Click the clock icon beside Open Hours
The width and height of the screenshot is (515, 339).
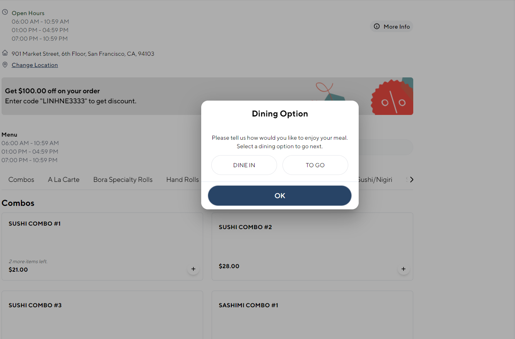pyautogui.click(x=5, y=12)
